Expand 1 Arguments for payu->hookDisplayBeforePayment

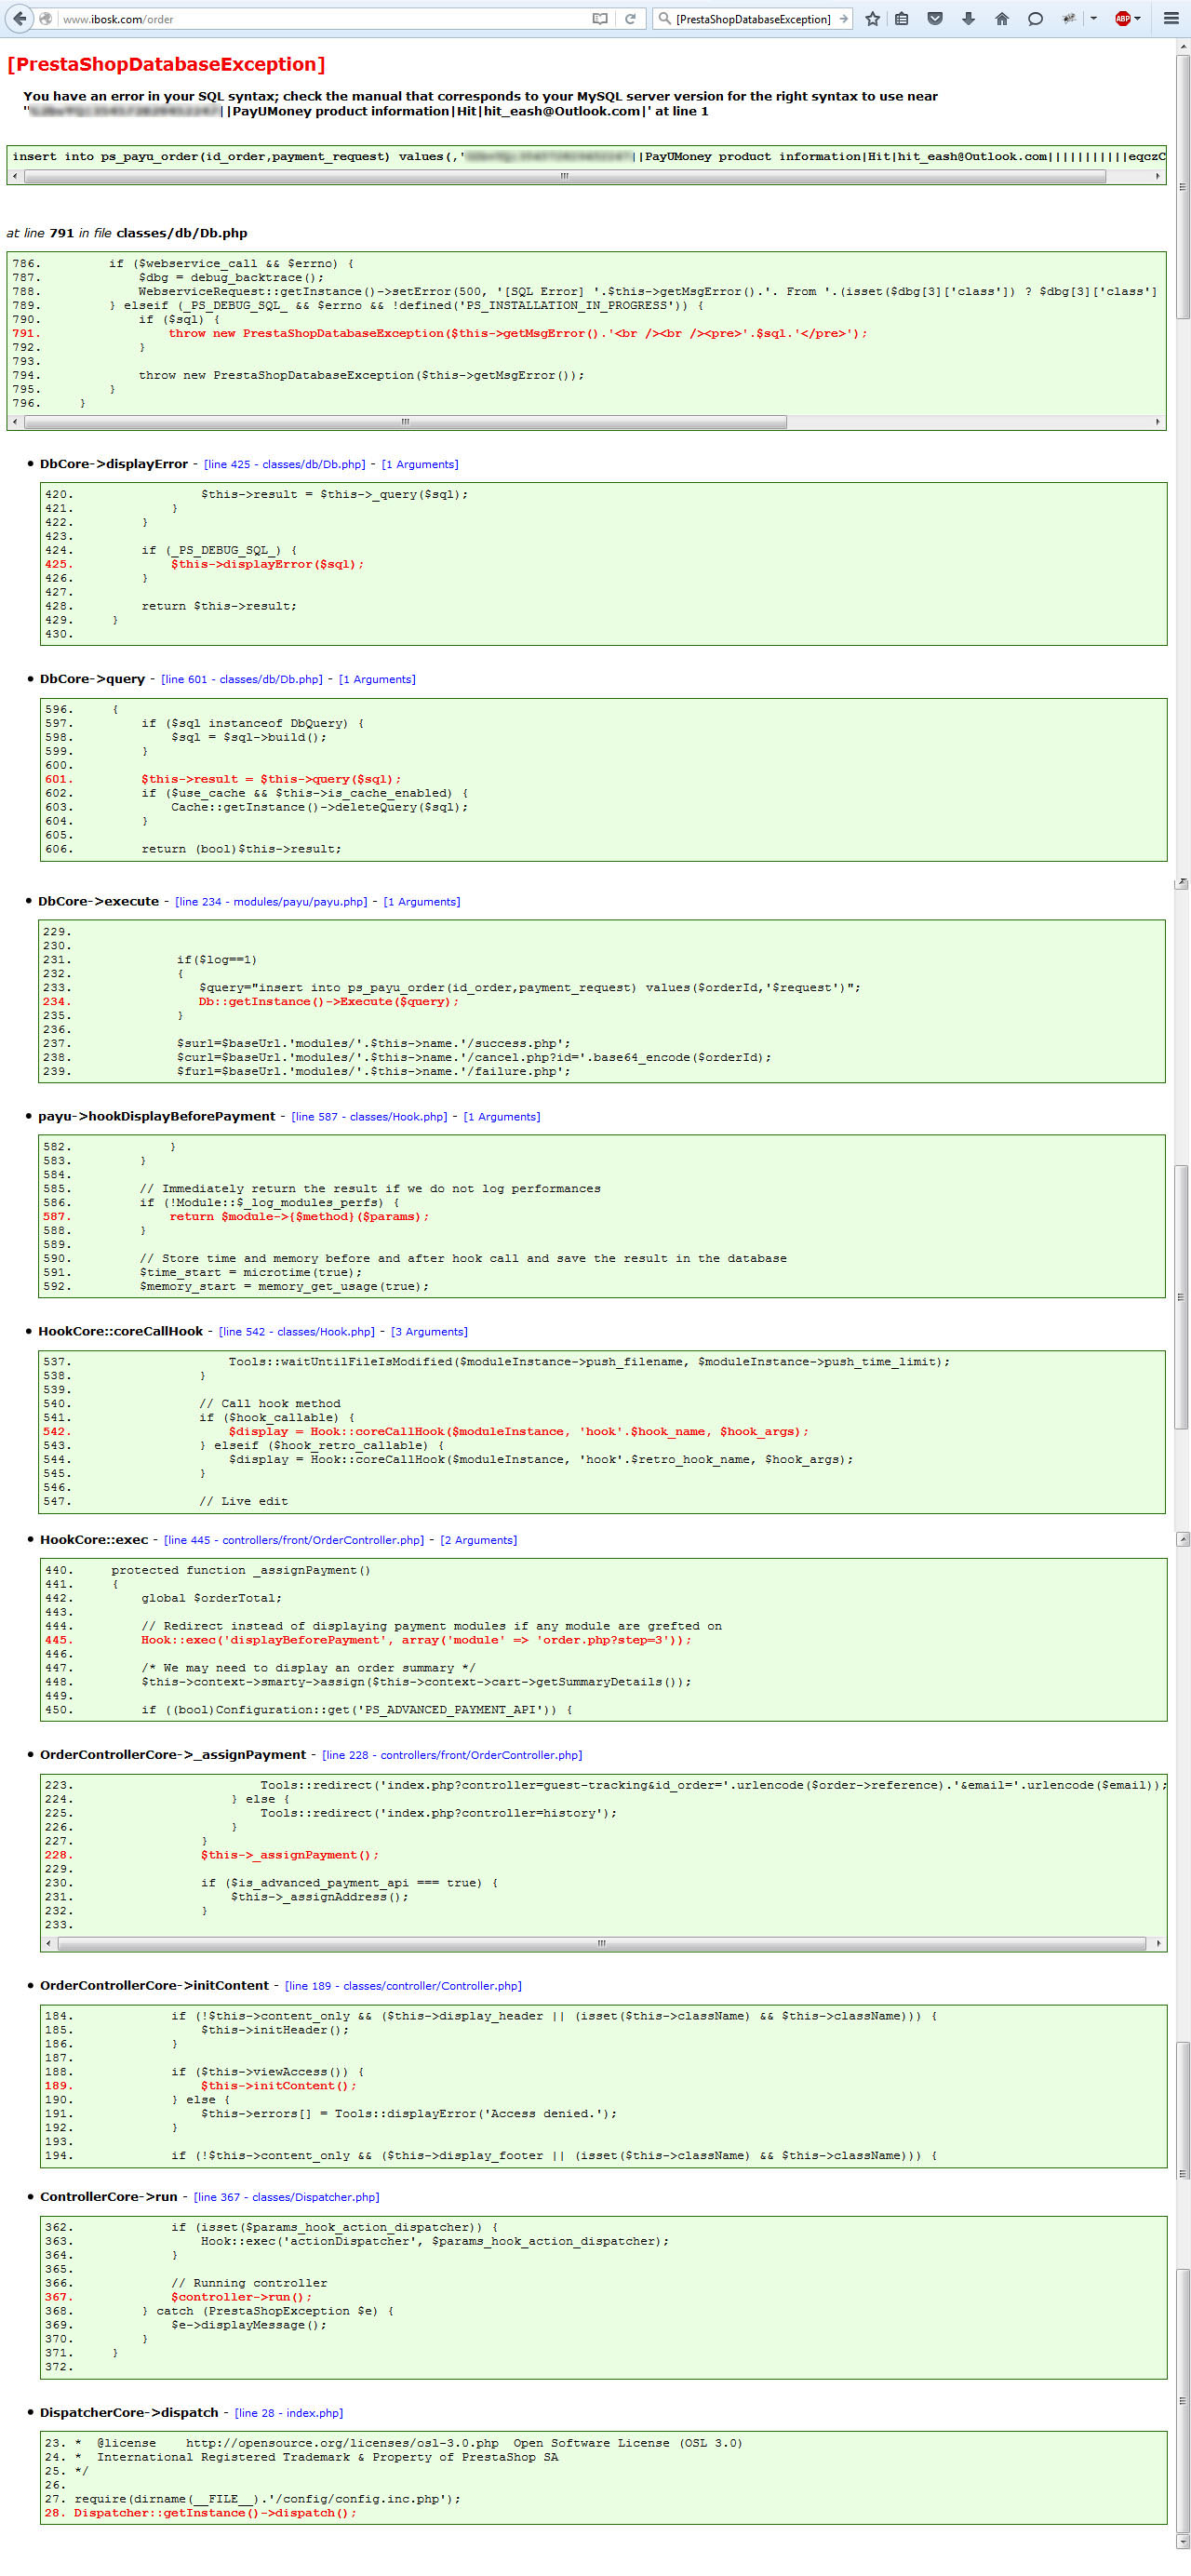[502, 1116]
